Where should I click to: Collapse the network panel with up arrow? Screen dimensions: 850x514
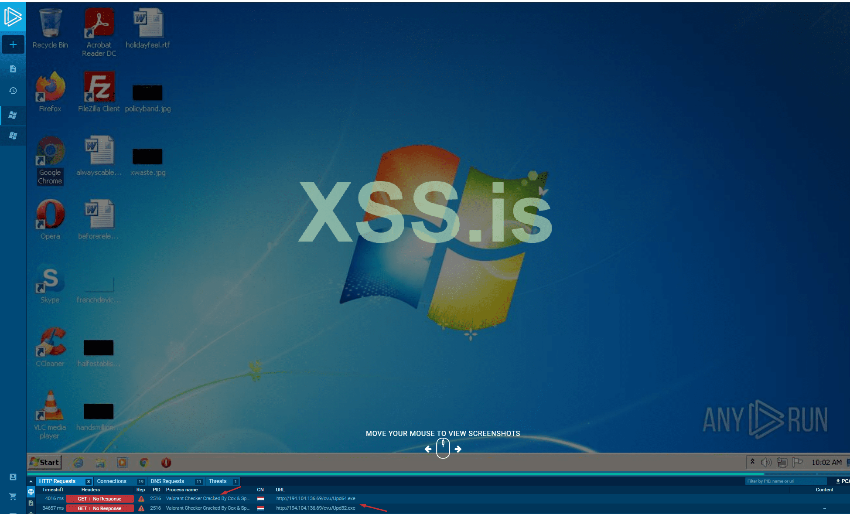pos(31,481)
